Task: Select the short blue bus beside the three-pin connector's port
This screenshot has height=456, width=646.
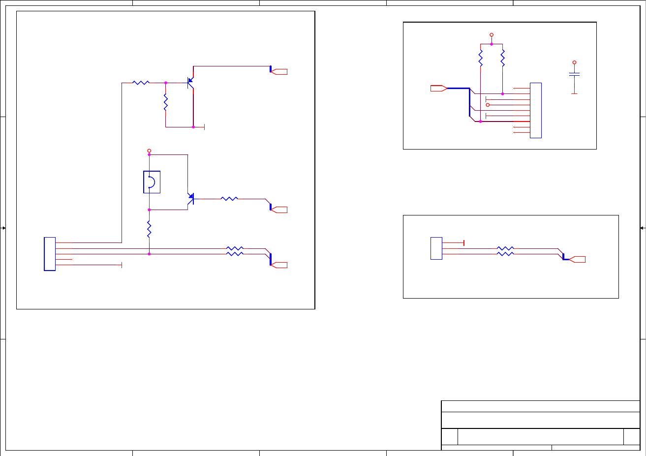Action: [x=565, y=257]
